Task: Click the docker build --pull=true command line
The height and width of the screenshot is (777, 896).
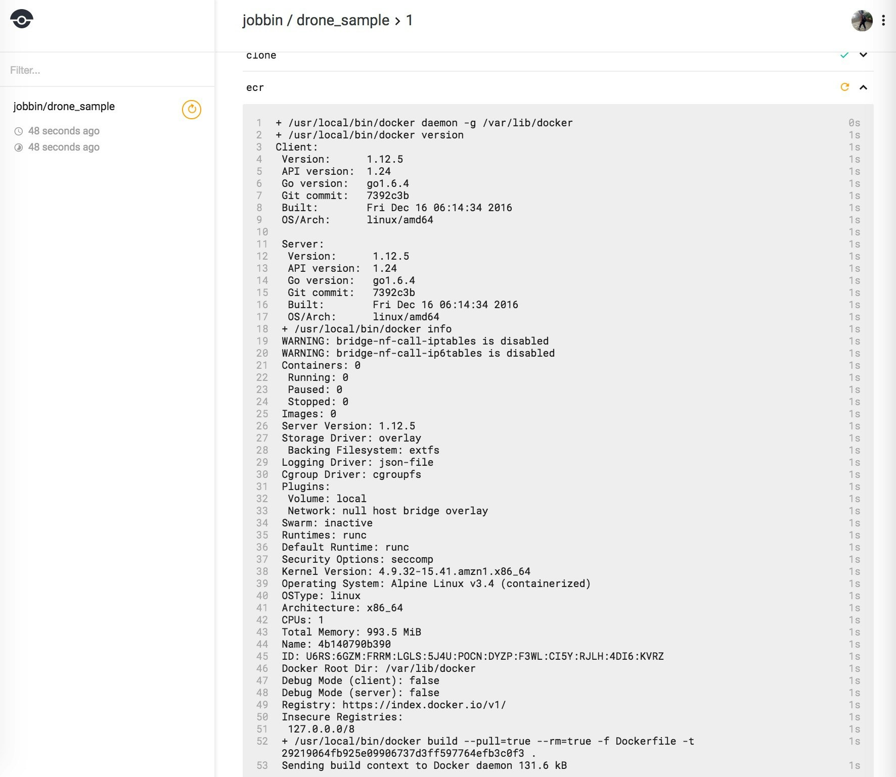Action: click(x=488, y=747)
